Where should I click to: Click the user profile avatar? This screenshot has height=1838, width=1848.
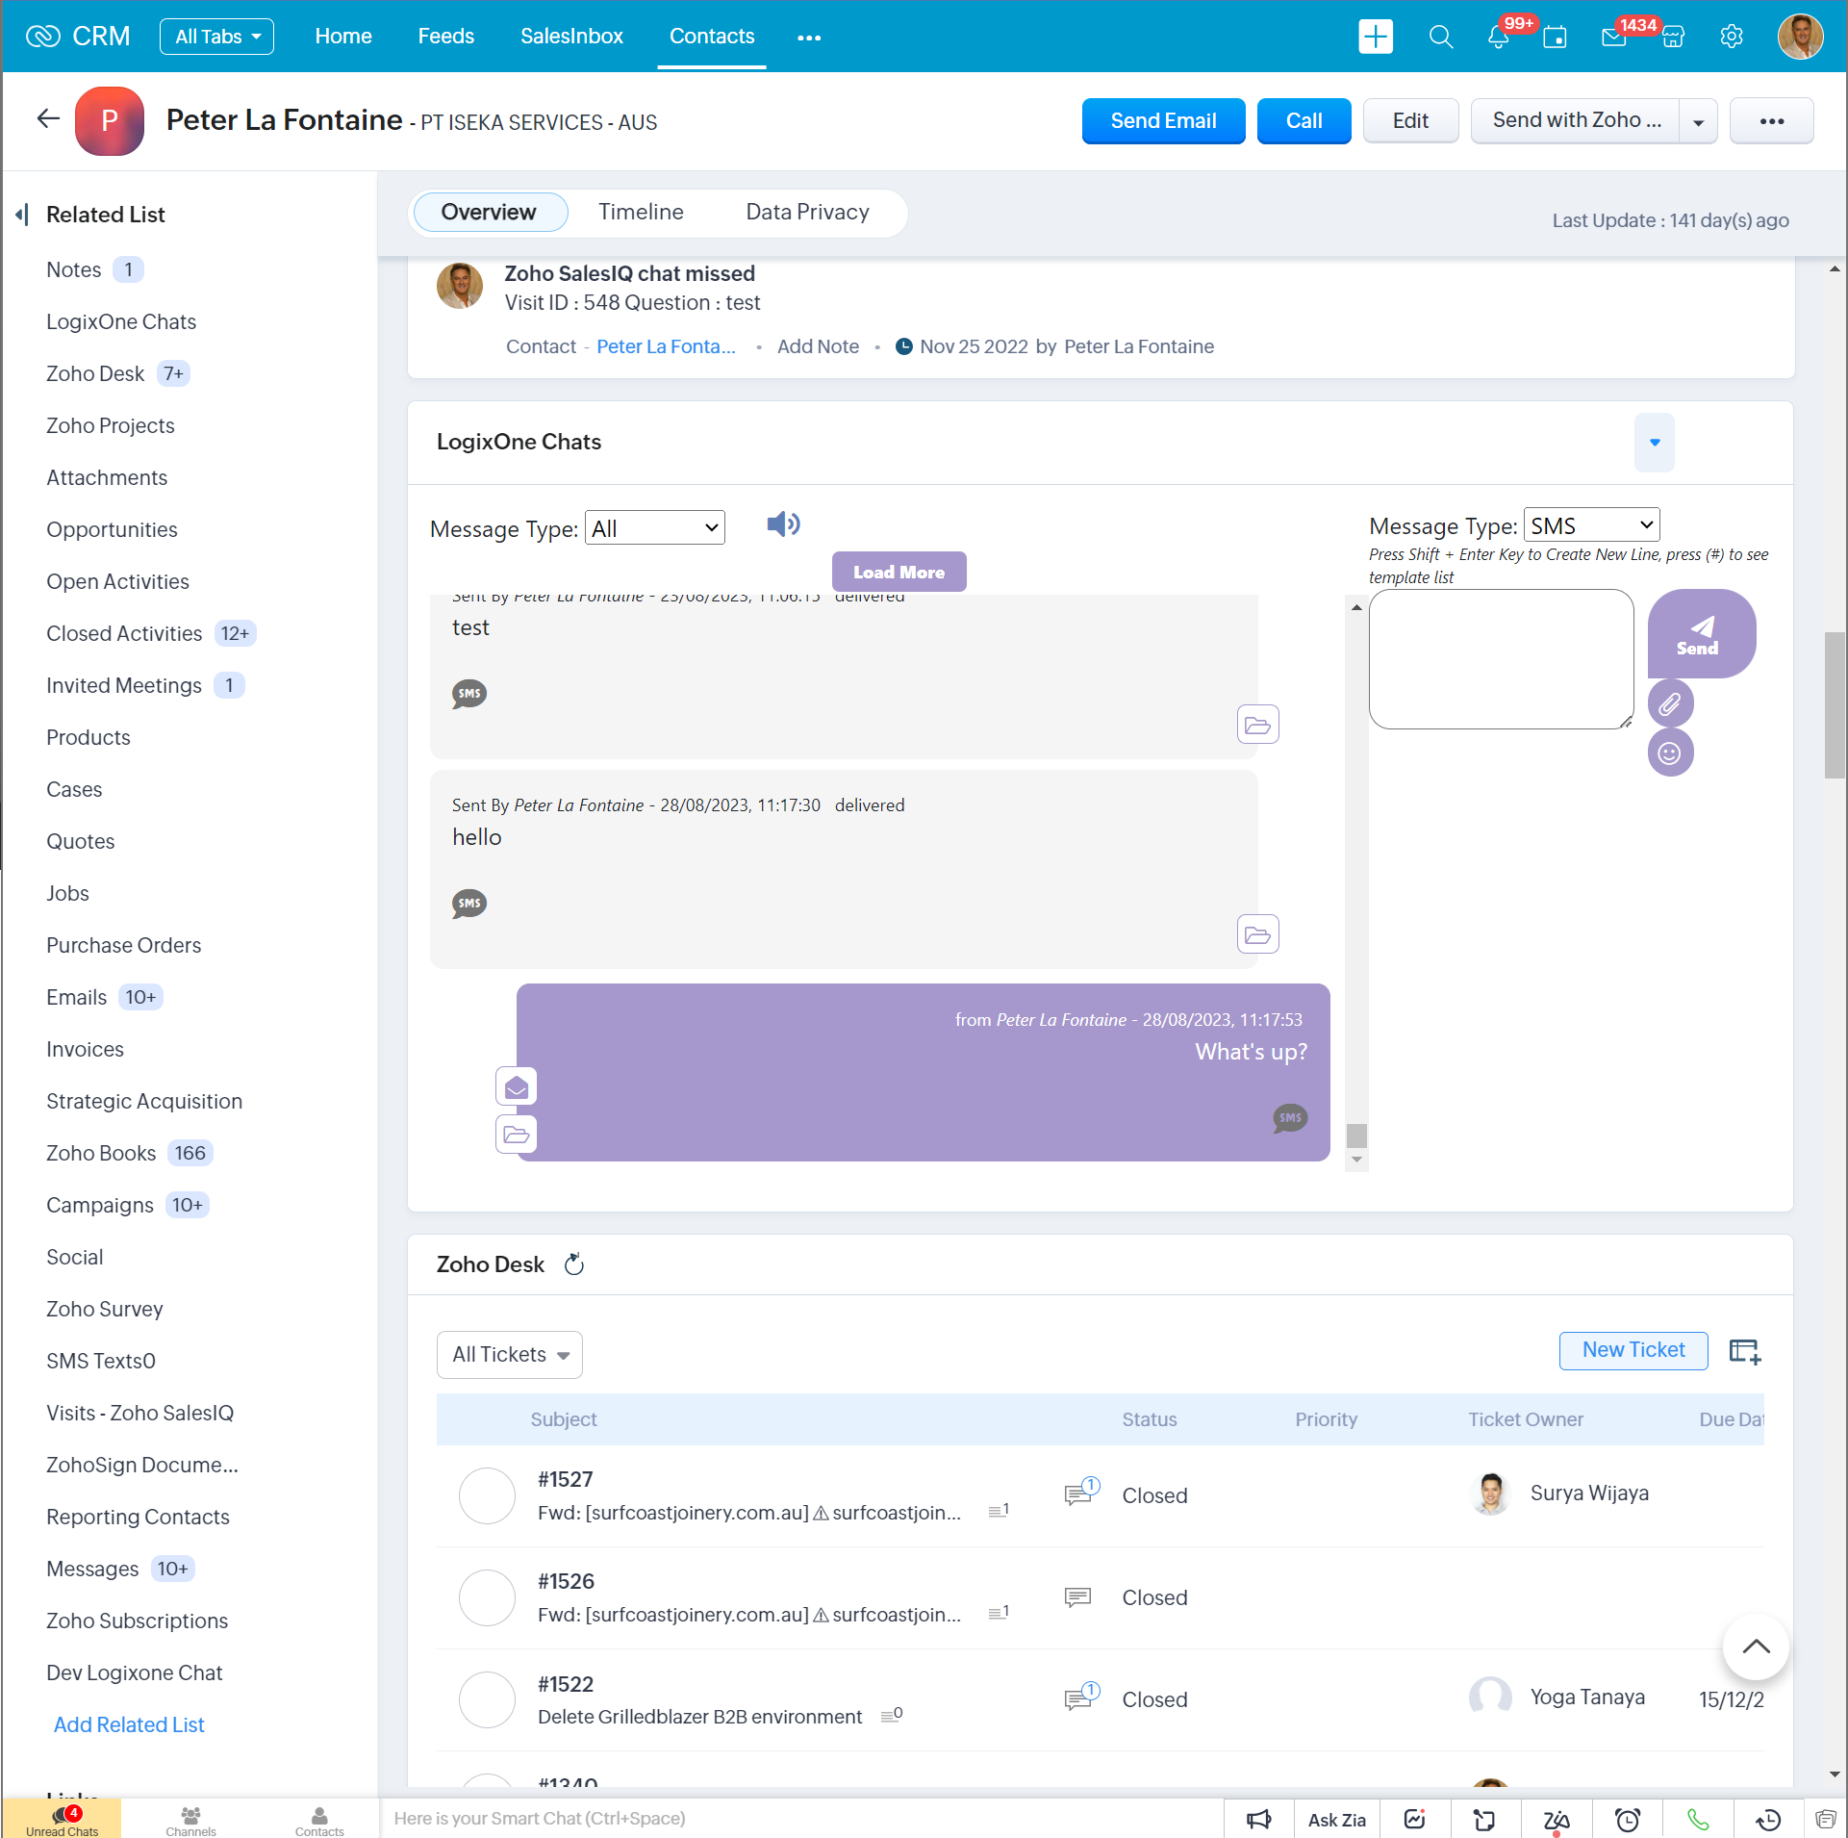point(1801,37)
